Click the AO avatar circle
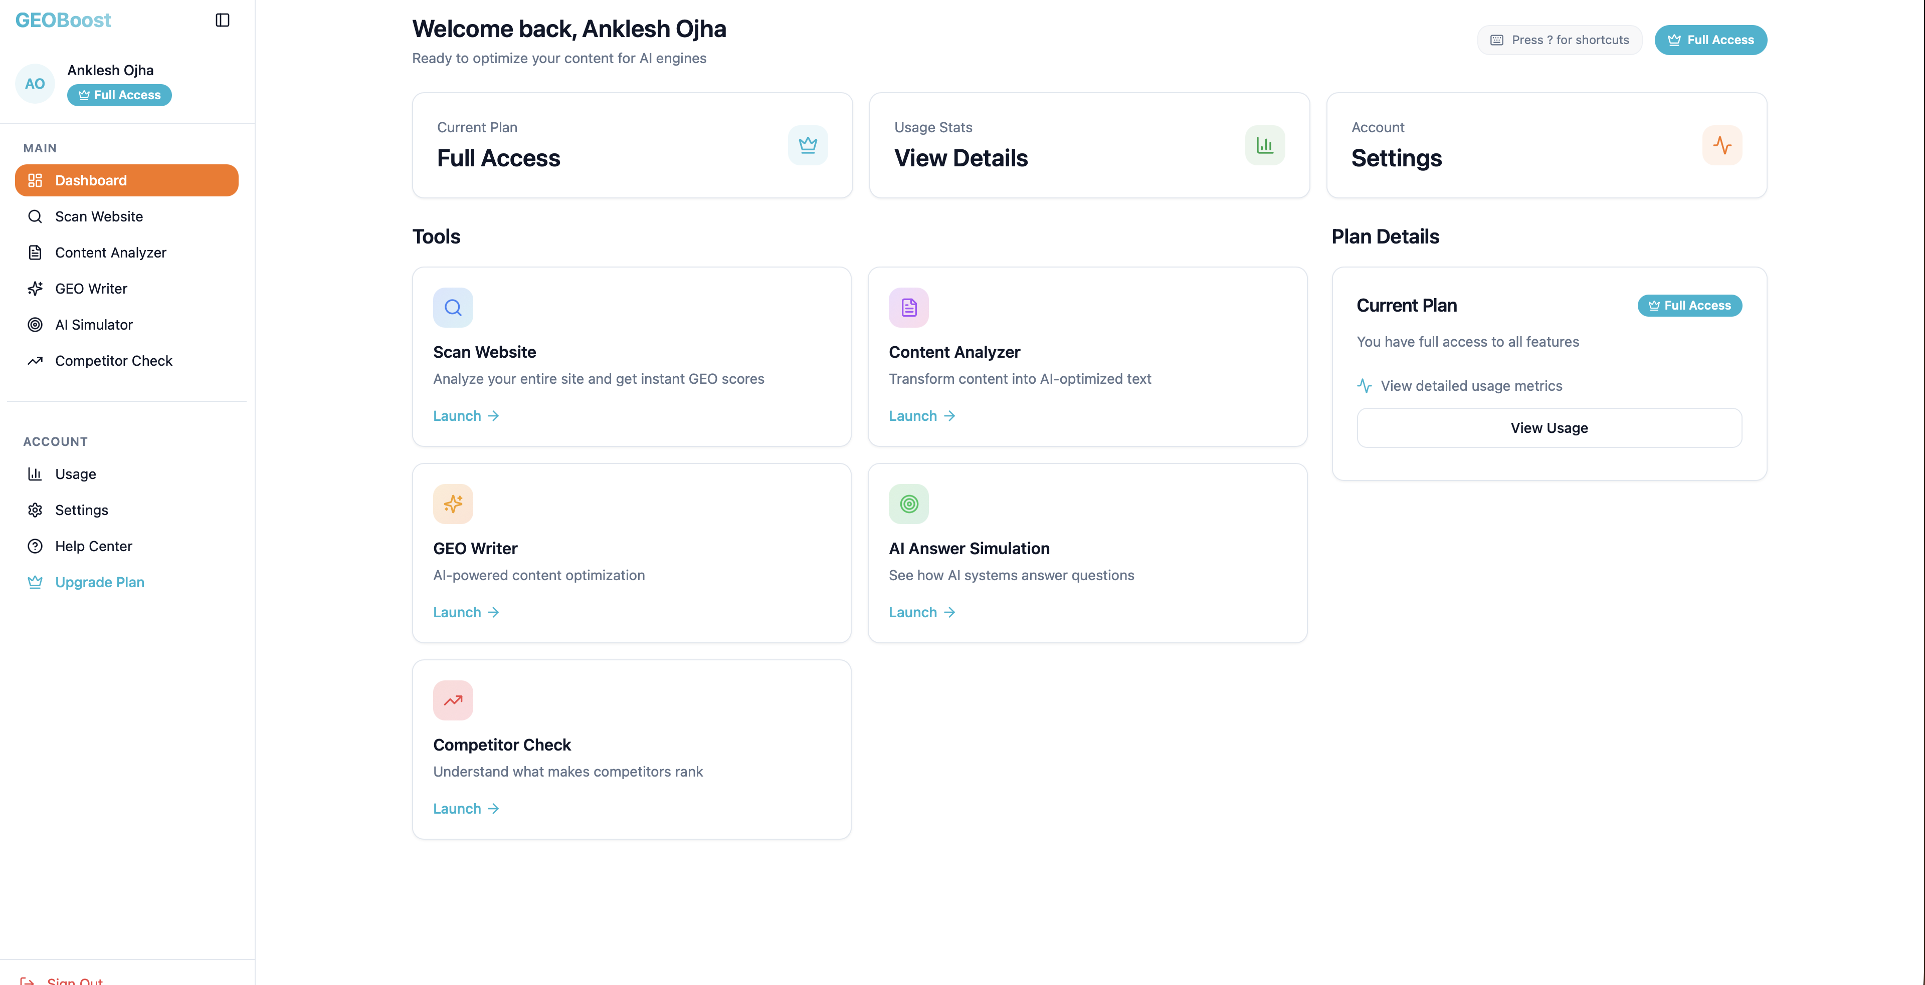The width and height of the screenshot is (1925, 985). click(35, 83)
